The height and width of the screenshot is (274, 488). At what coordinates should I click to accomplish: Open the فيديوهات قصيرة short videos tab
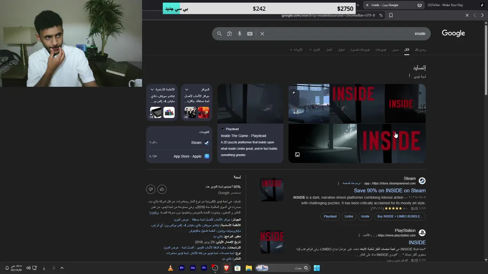(x=360, y=50)
